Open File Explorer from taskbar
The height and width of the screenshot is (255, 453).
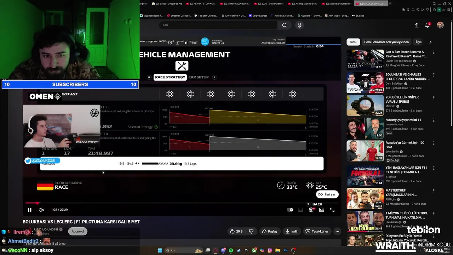[x=278, y=250]
